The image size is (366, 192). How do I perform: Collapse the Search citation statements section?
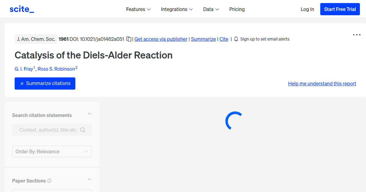pyautogui.click(x=89, y=114)
